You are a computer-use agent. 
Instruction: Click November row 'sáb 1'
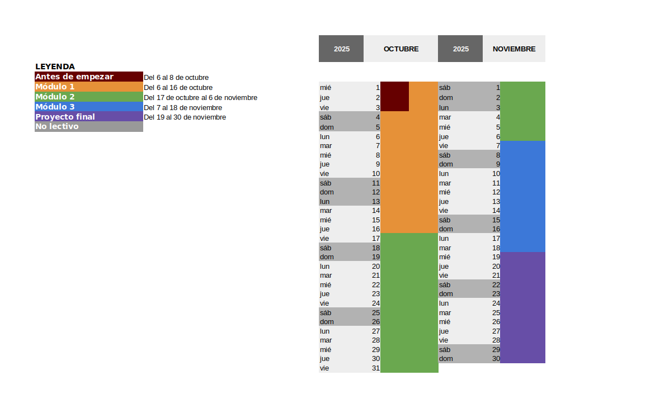click(469, 87)
